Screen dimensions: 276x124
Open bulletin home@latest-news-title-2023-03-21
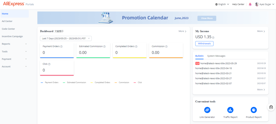click(x=213, y=73)
